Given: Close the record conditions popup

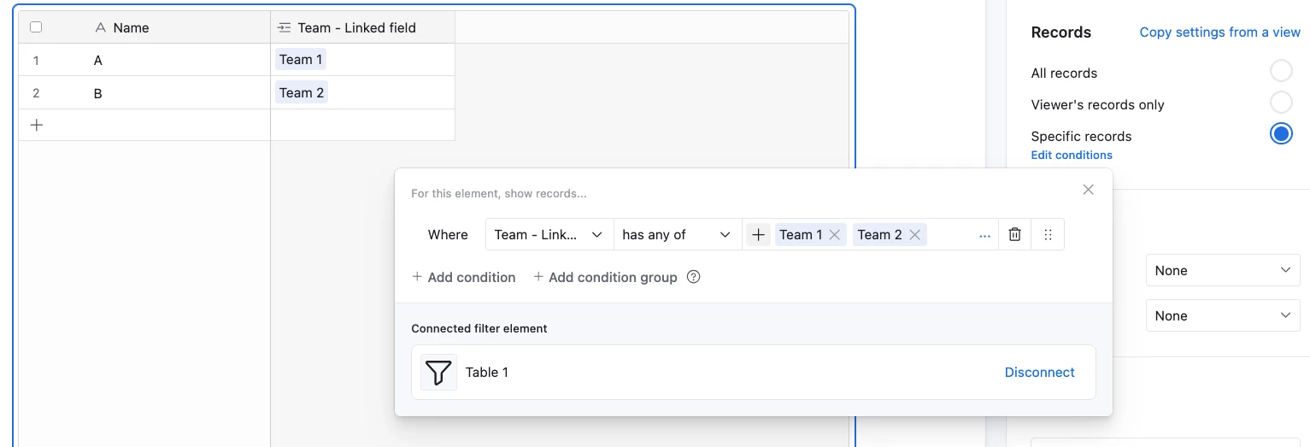Looking at the screenshot, I should click(1088, 190).
